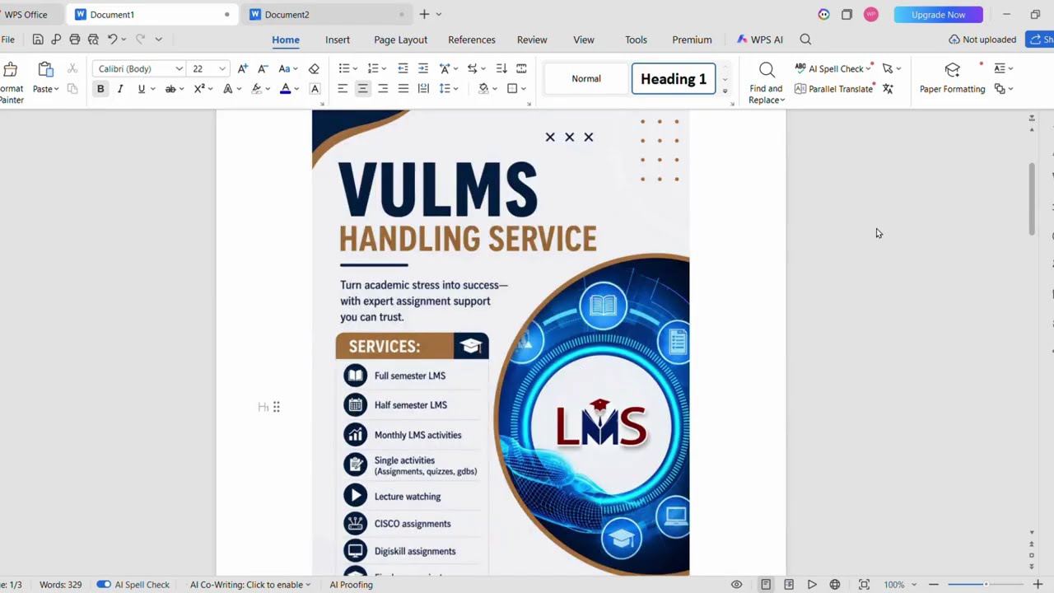Toggle Underline formatting
Screen dimensions: 1054x593
(x=141, y=89)
